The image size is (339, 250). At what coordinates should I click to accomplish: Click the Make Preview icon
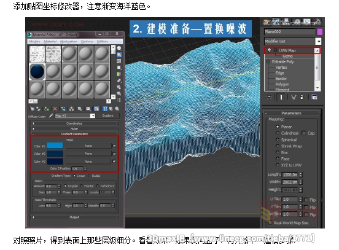point(119,80)
